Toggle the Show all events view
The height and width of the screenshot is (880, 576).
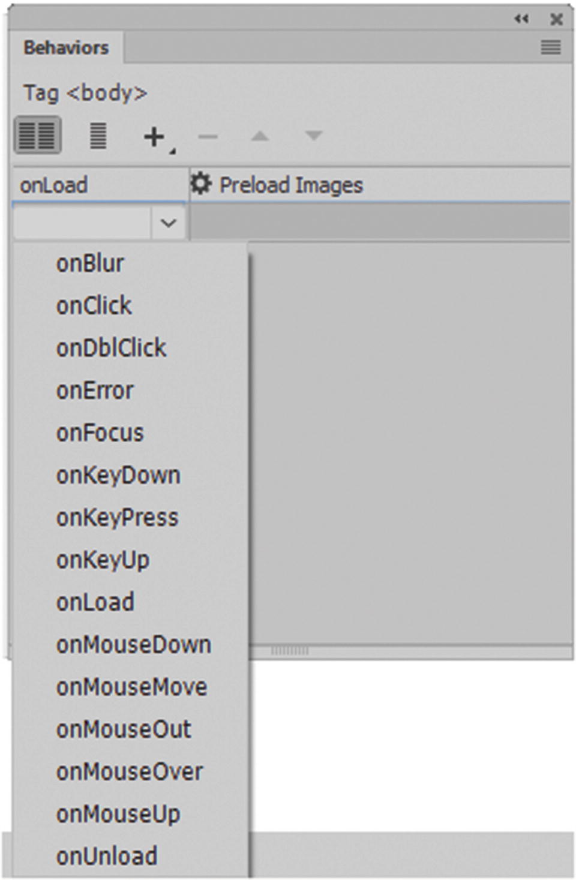pyautogui.click(x=98, y=136)
